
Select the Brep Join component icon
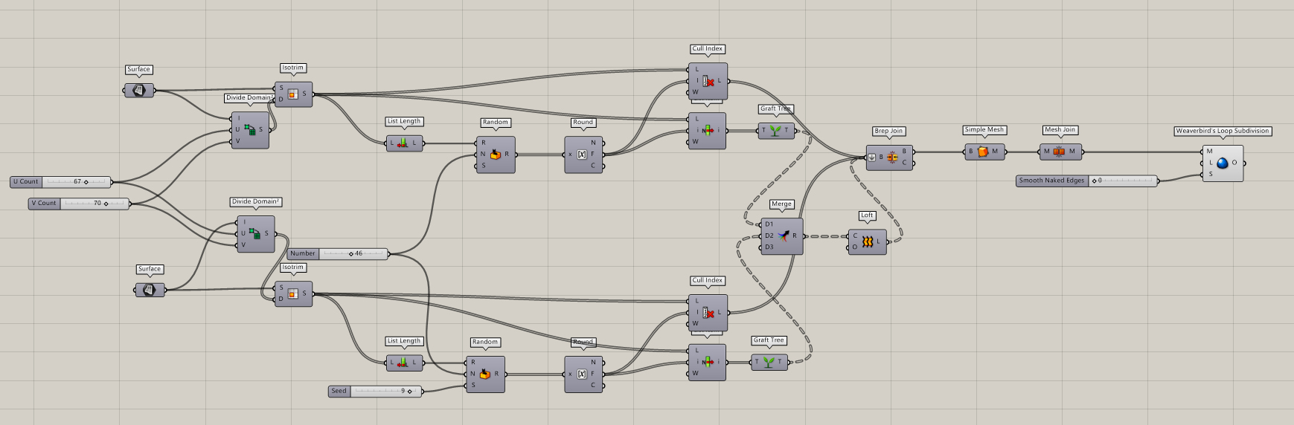(x=892, y=158)
